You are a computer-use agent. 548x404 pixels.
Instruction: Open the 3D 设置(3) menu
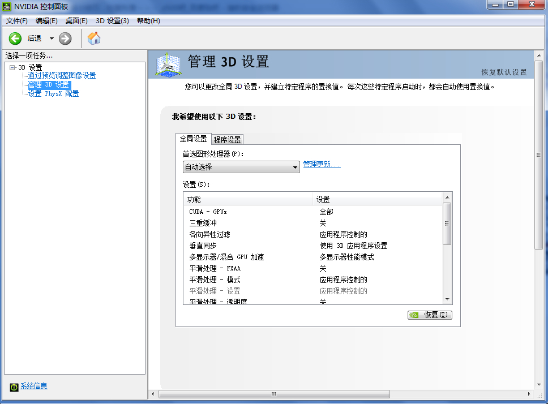point(112,21)
